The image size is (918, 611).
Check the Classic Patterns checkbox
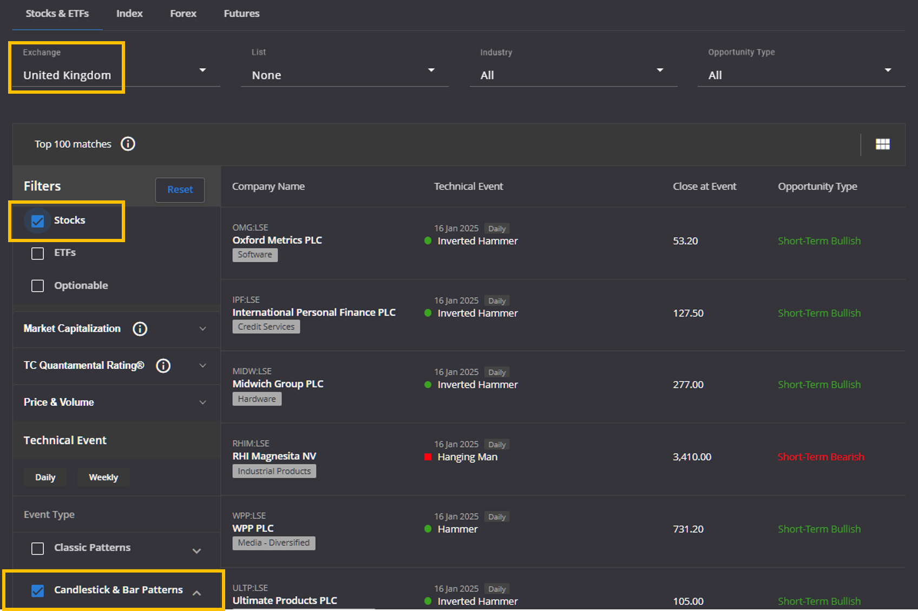pyautogui.click(x=37, y=549)
